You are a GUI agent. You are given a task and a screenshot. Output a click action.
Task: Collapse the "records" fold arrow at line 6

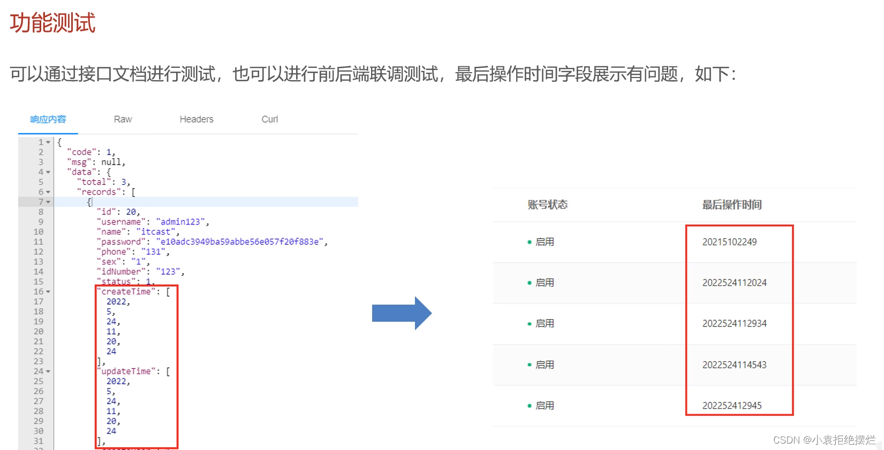coord(48,192)
